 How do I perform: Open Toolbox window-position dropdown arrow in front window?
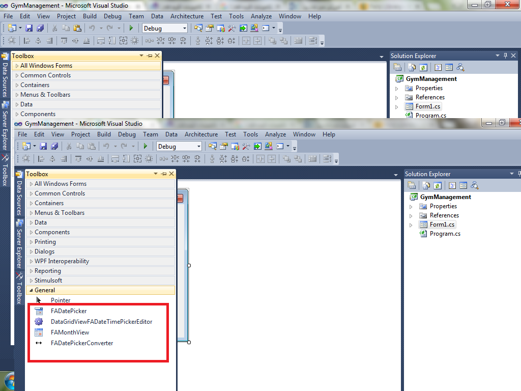(156, 174)
